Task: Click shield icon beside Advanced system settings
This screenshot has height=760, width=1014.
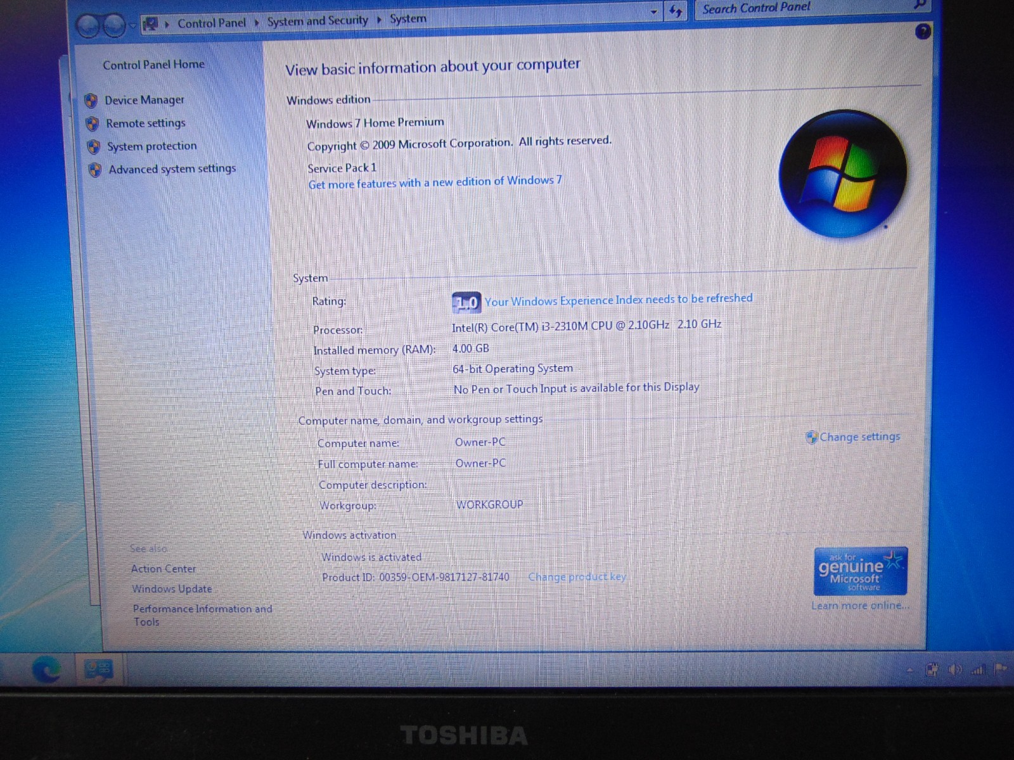Action: (x=95, y=170)
